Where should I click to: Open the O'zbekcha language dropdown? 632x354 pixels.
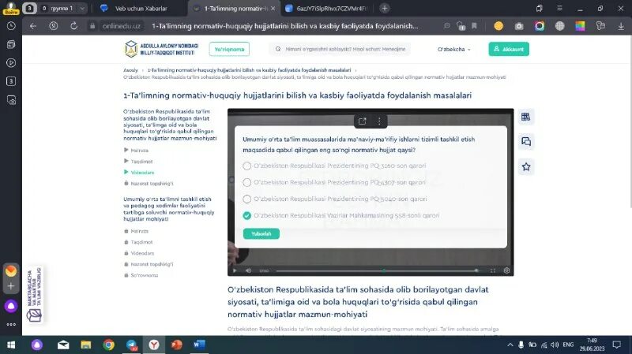pyautogui.click(x=453, y=49)
